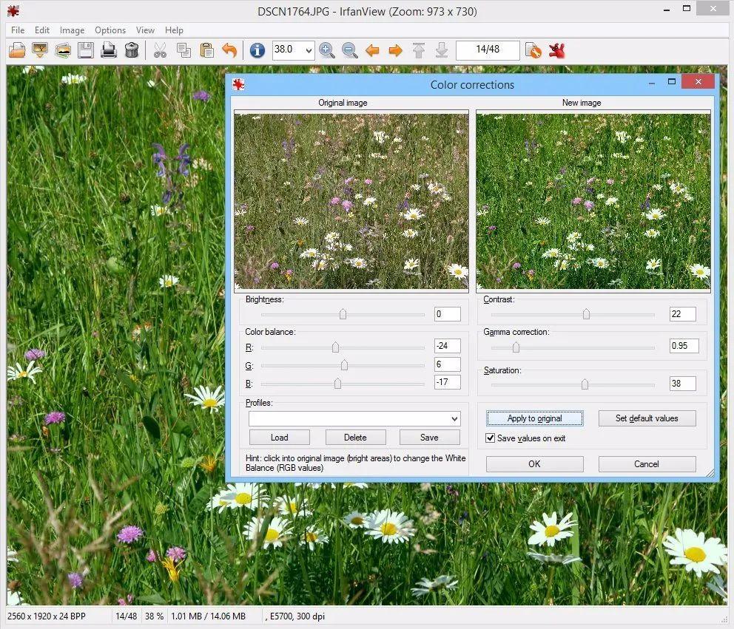This screenshot has height=629, width=734.
Task: Print the current image
Action: [x=108, y=50]
